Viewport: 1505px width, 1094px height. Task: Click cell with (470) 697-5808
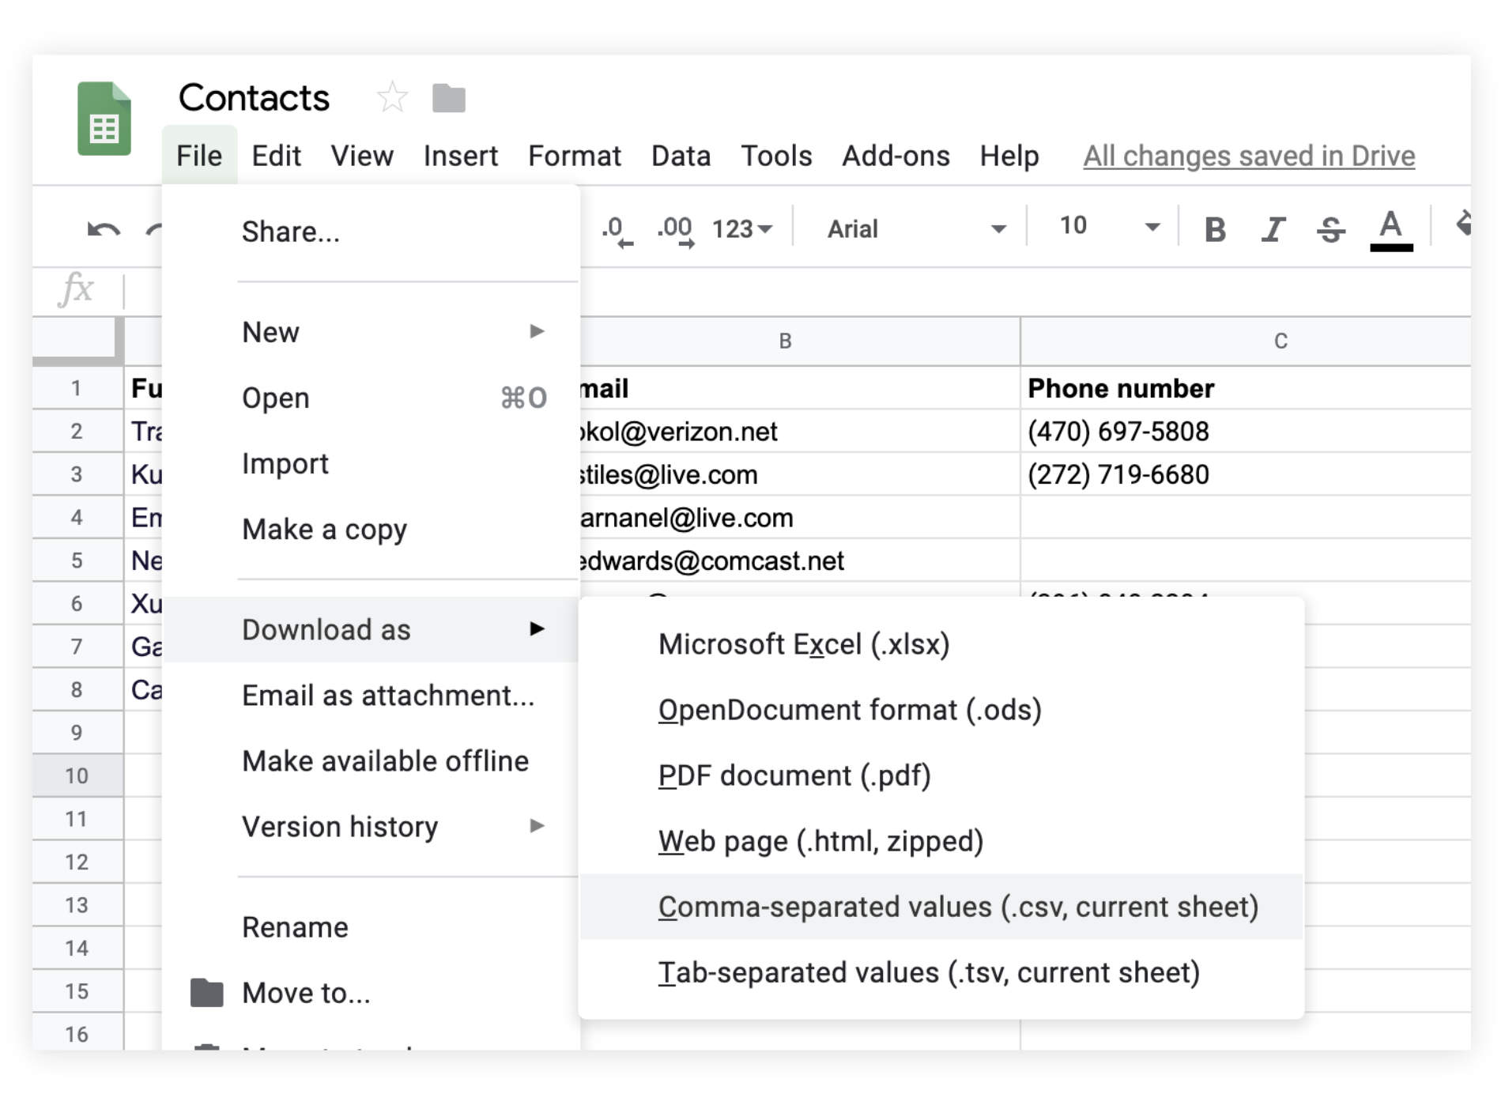[1246, 431]
